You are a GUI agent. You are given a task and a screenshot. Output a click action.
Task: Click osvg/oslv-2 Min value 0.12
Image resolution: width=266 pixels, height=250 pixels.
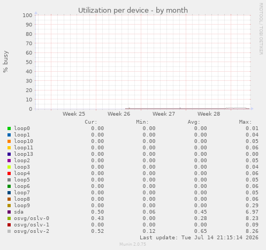pos(149,231)
